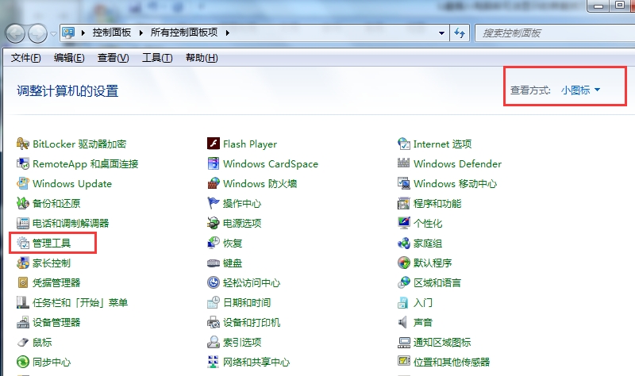Click the 默认程序 icon
635x376 pixels.
coord(404,263)
